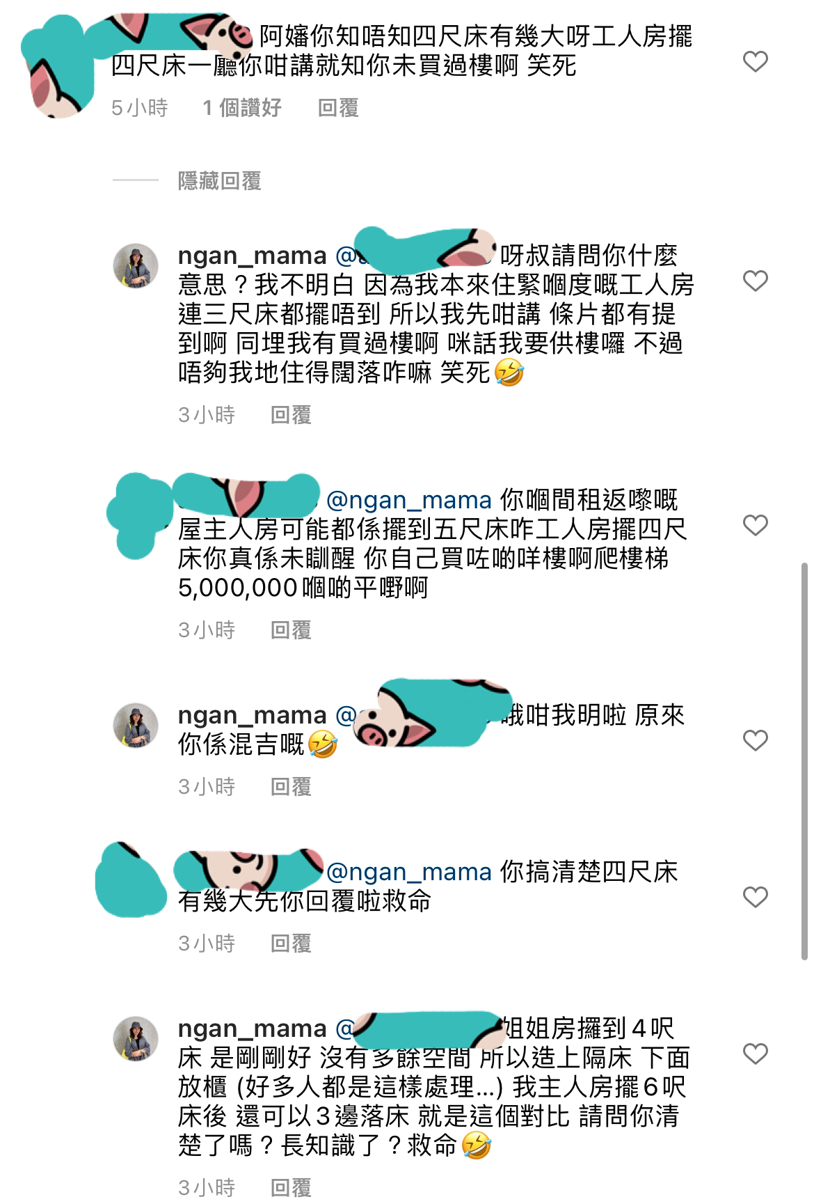The height and width of the screenshot is (1204, 814).
Task: Open ngan_mama's avatar on last reply
Action: pos(136,1039)
